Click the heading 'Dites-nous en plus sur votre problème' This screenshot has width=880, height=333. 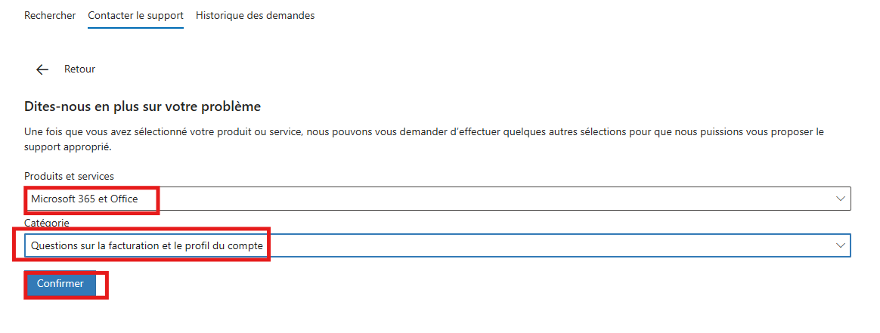[143, 106]
